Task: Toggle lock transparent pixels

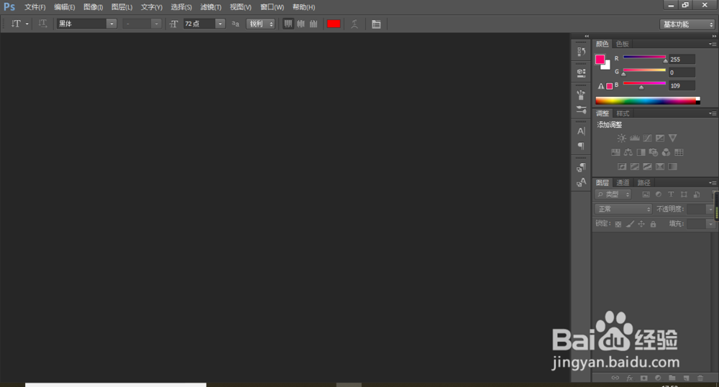Action: click(x=618, y=224)
